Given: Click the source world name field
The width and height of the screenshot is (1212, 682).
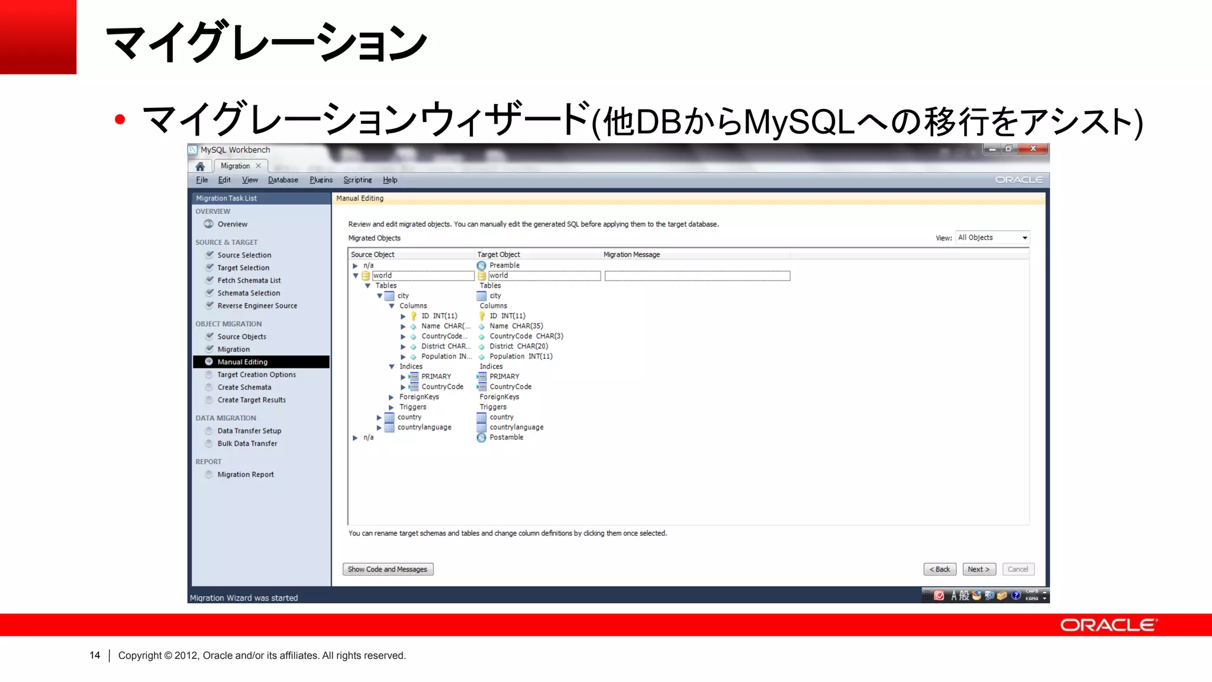Looking at the screenshot, I should click(x=423, y=276).
